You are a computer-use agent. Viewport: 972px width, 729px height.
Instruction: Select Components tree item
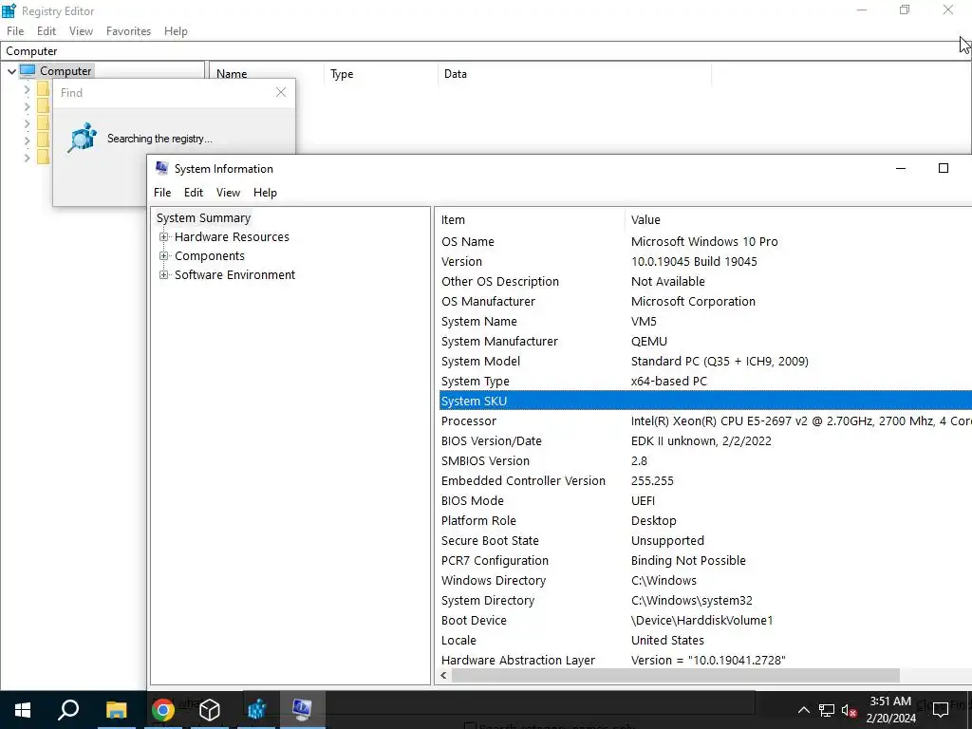210,256
